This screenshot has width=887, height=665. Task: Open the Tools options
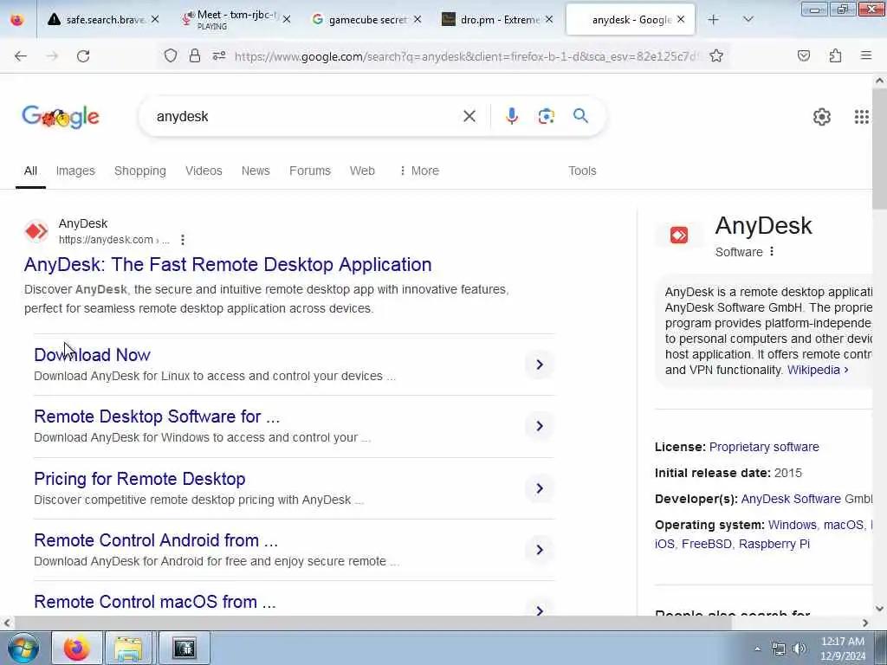coord(582,171)
